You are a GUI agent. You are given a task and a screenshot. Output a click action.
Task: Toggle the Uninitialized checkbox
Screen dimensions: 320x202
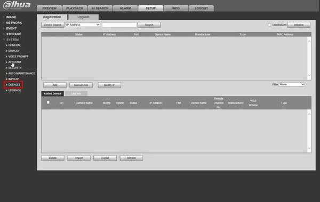click(269, 25)
